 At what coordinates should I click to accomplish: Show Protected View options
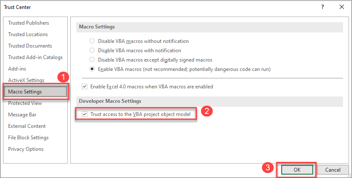[25, 103]
